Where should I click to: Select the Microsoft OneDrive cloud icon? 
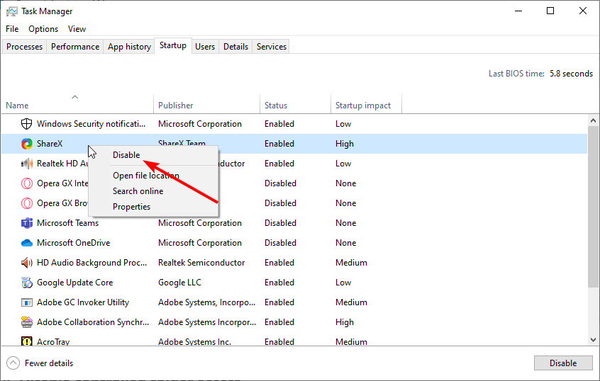pyautogui.click(x=27, y=243)
